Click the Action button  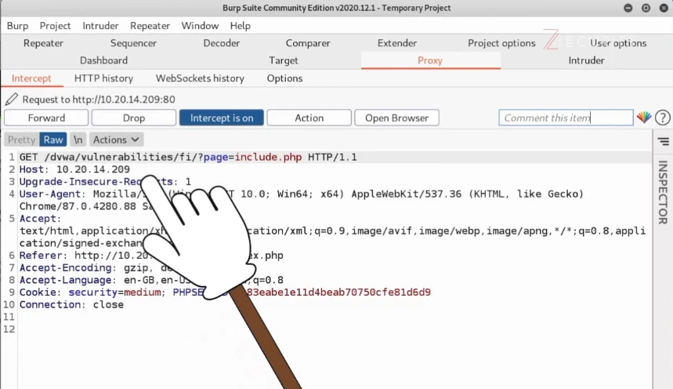[x=309, y=118]
